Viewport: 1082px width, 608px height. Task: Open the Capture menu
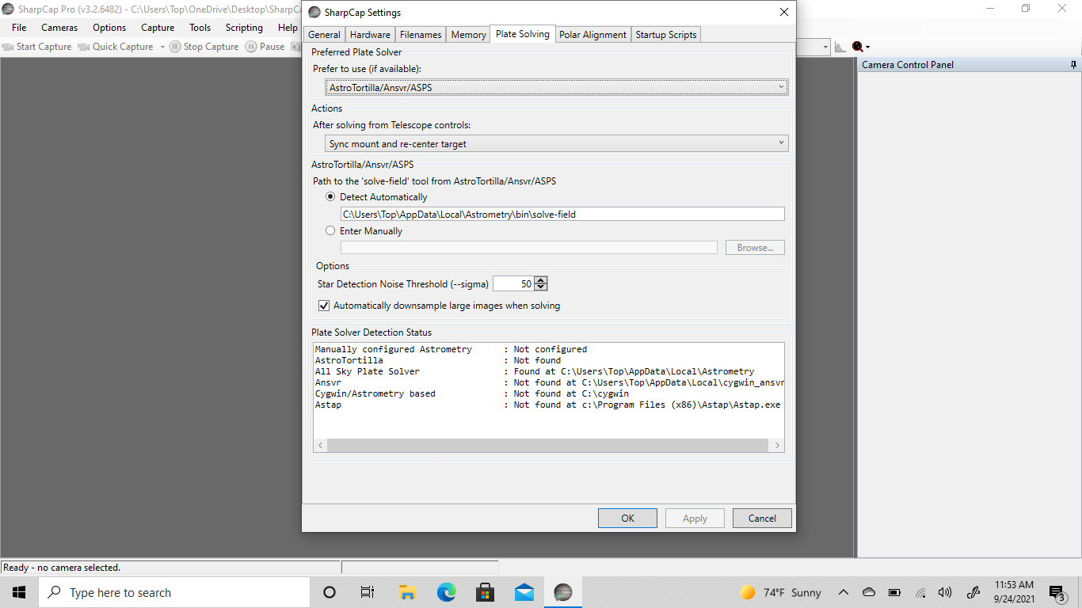[x=158, y=28]
